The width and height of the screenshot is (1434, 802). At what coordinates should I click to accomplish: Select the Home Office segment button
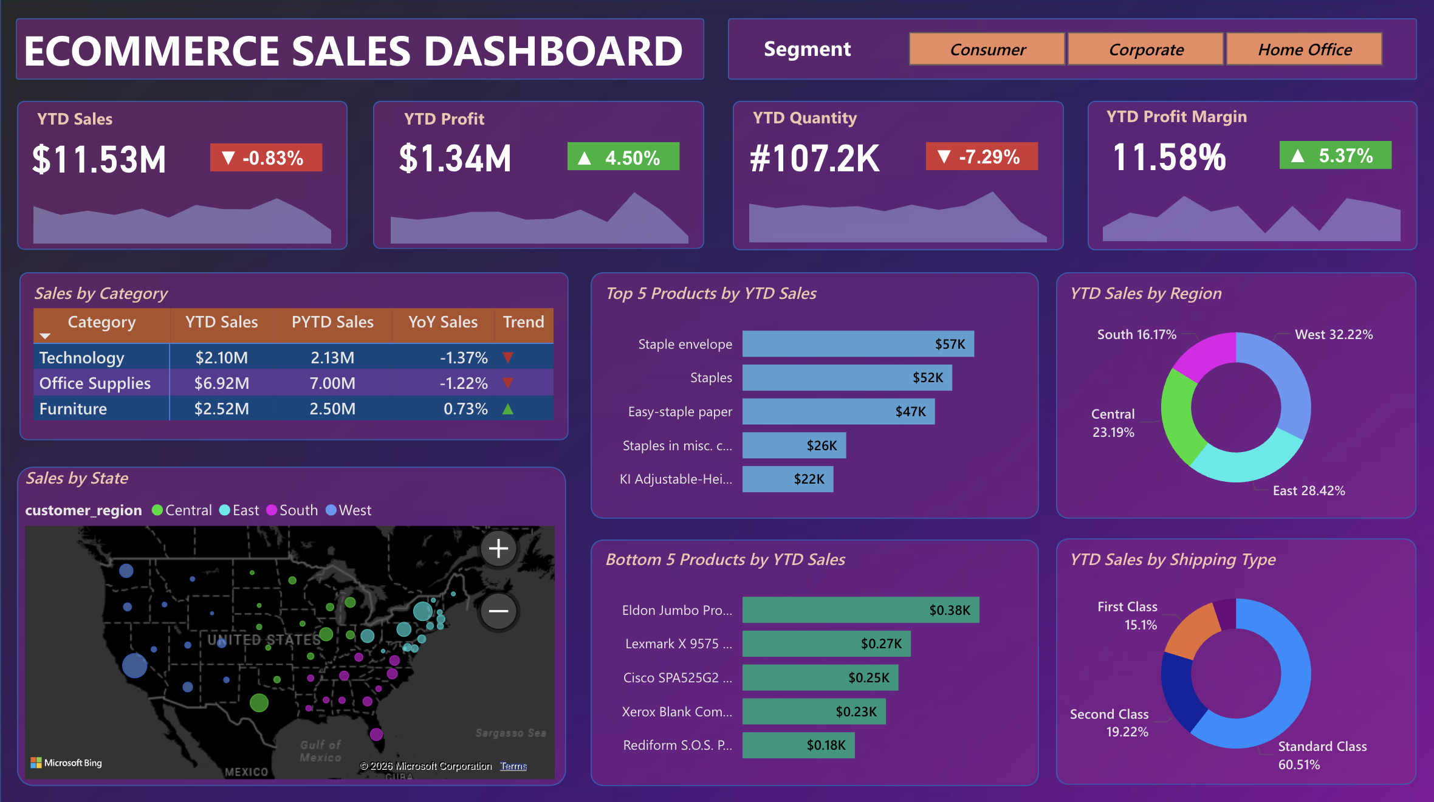1304,49
